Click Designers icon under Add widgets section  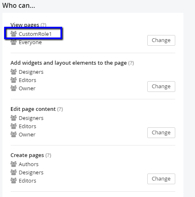14,72
